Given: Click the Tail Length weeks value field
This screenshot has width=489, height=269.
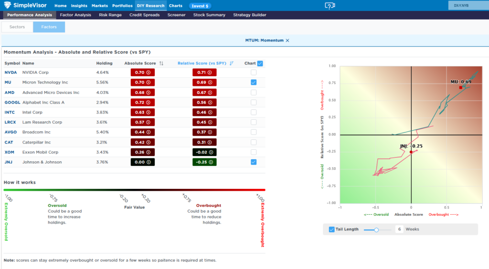Looking at the screenshot, I should 399,229.
